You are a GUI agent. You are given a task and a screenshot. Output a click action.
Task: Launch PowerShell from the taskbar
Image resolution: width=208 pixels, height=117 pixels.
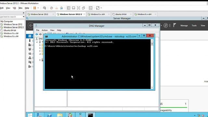click(x=49, y=115)
